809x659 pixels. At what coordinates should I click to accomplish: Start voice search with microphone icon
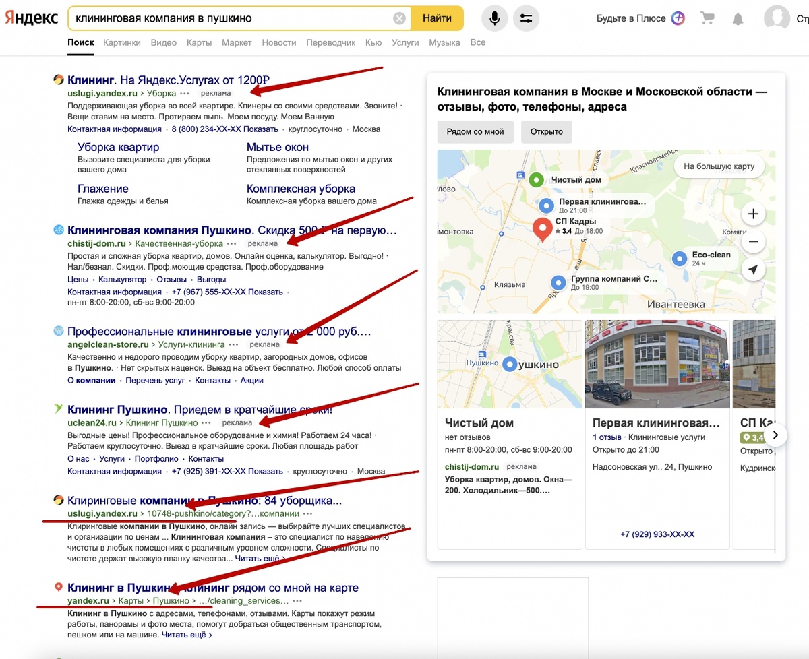(494, 19)
